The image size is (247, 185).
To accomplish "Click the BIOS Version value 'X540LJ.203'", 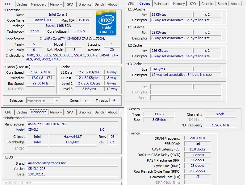I will tap(73, 169).
